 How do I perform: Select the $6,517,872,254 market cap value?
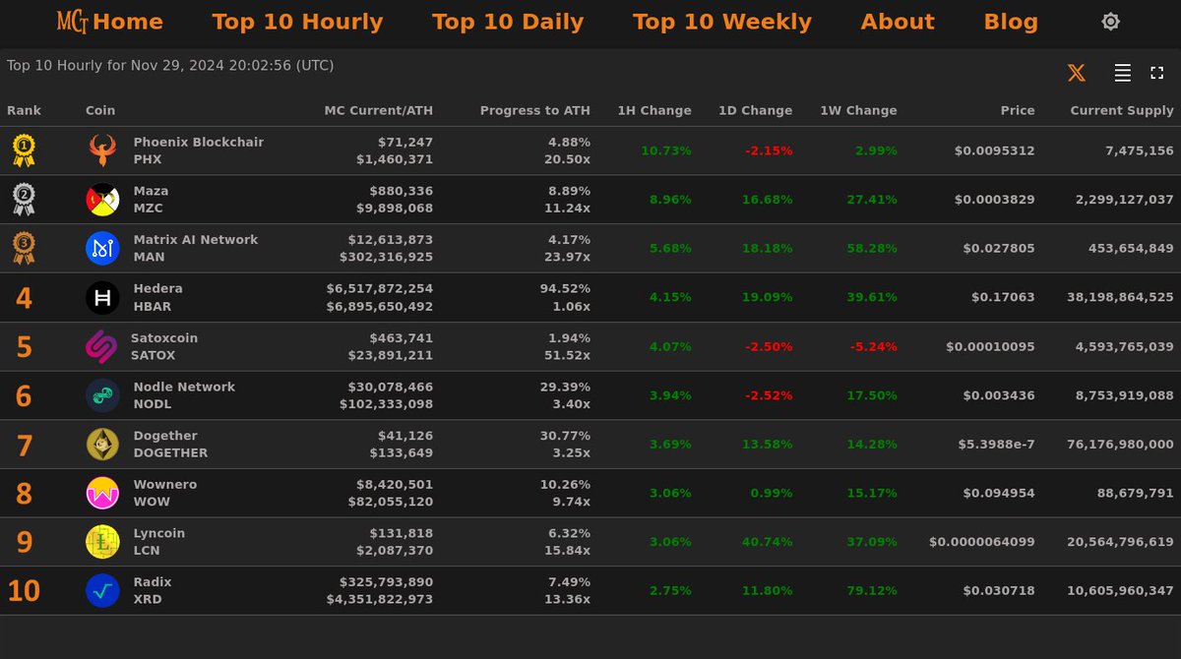[380, 288]
